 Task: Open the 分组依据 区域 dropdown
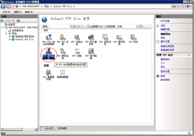point(137,26)
